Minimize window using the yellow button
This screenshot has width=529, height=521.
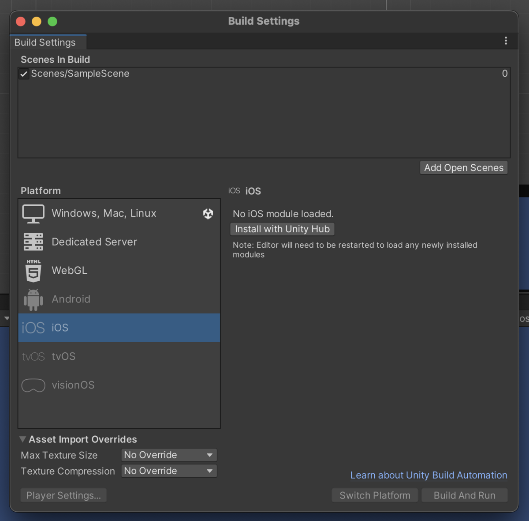tap(37, 21)
